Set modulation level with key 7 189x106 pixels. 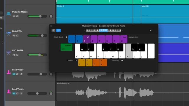116,39
